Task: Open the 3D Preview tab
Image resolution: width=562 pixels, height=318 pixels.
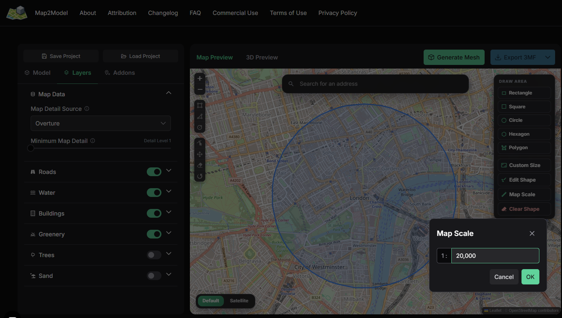Action: click(x=262, y=57)
